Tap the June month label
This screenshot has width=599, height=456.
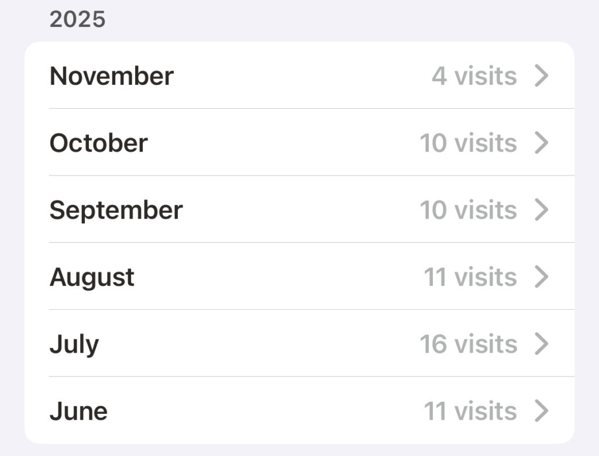click(78, 411)
